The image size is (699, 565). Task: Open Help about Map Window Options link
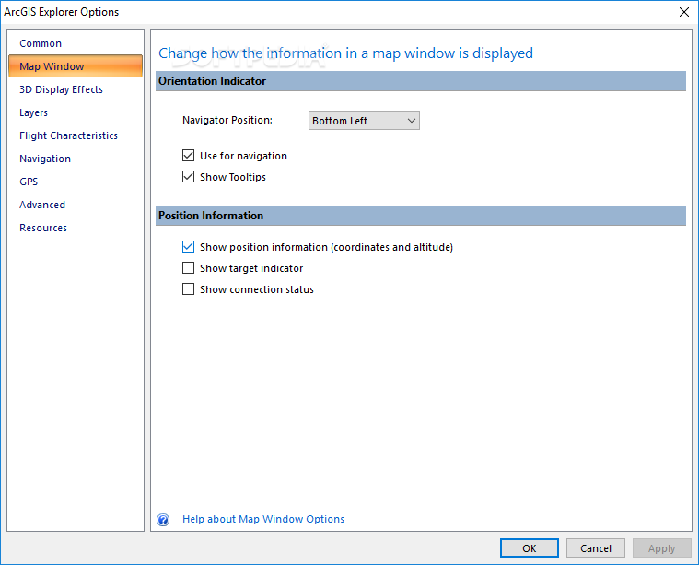(263, 519)
